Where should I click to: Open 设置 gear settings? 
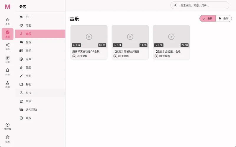click(x=8, y=137)
